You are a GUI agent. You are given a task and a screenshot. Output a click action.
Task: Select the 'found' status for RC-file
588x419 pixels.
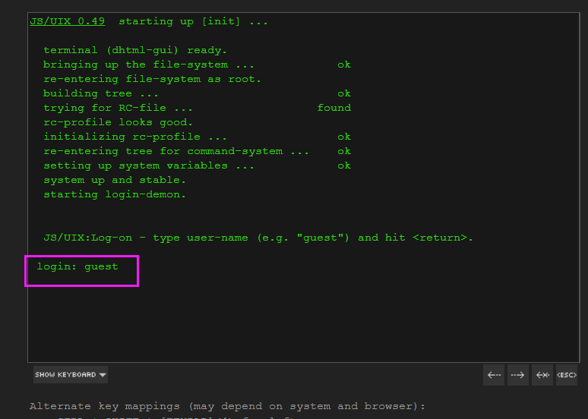pyautogui.click(x=334, y=108)
